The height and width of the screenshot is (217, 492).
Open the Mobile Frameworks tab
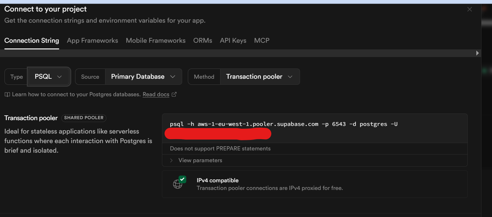pos(156,40)
